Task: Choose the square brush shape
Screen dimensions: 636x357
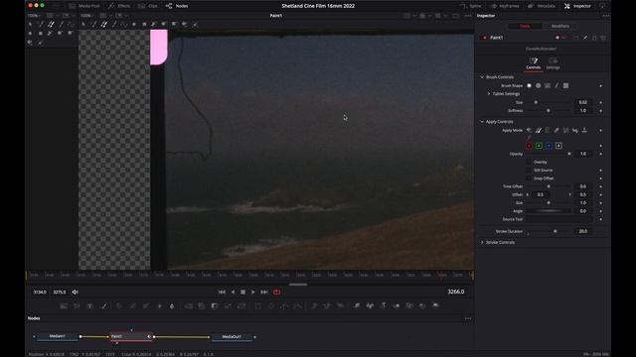Action: tap(565, 86)
